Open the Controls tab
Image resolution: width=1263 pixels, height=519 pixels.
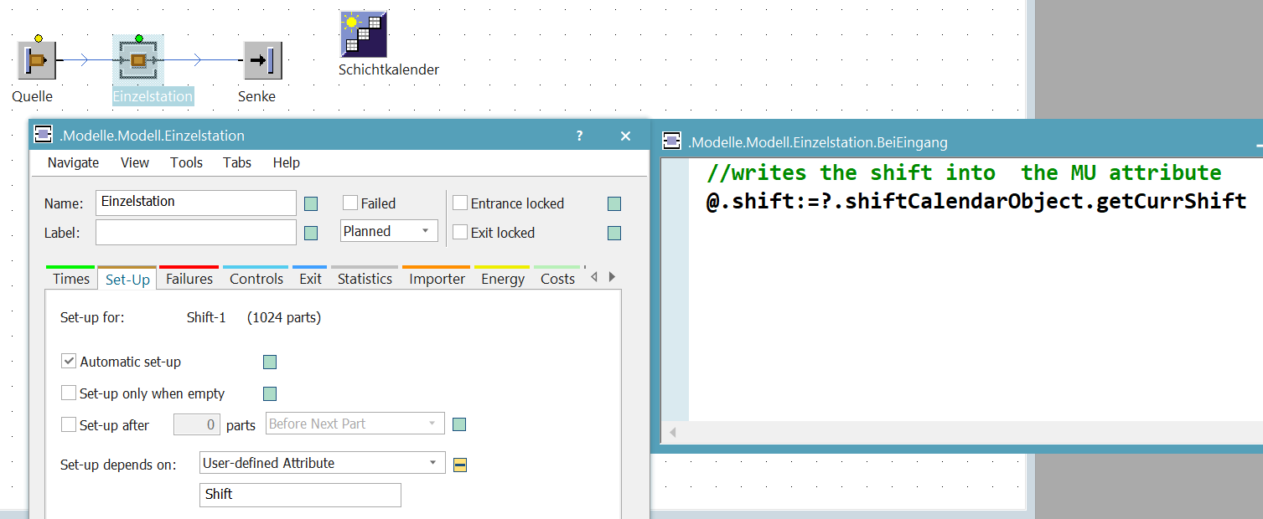256,279
